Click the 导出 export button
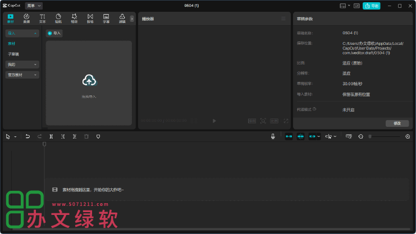 (x=372, y=6)
